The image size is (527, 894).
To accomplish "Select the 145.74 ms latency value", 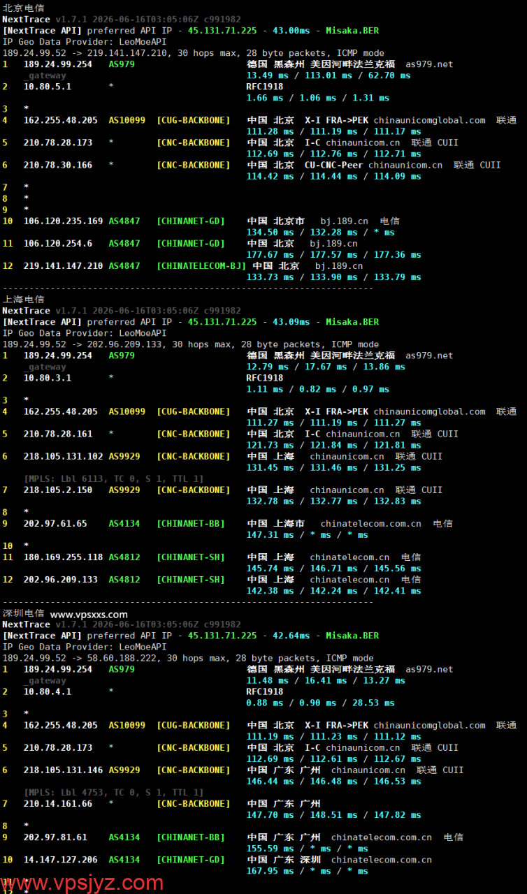I will 272,568.
